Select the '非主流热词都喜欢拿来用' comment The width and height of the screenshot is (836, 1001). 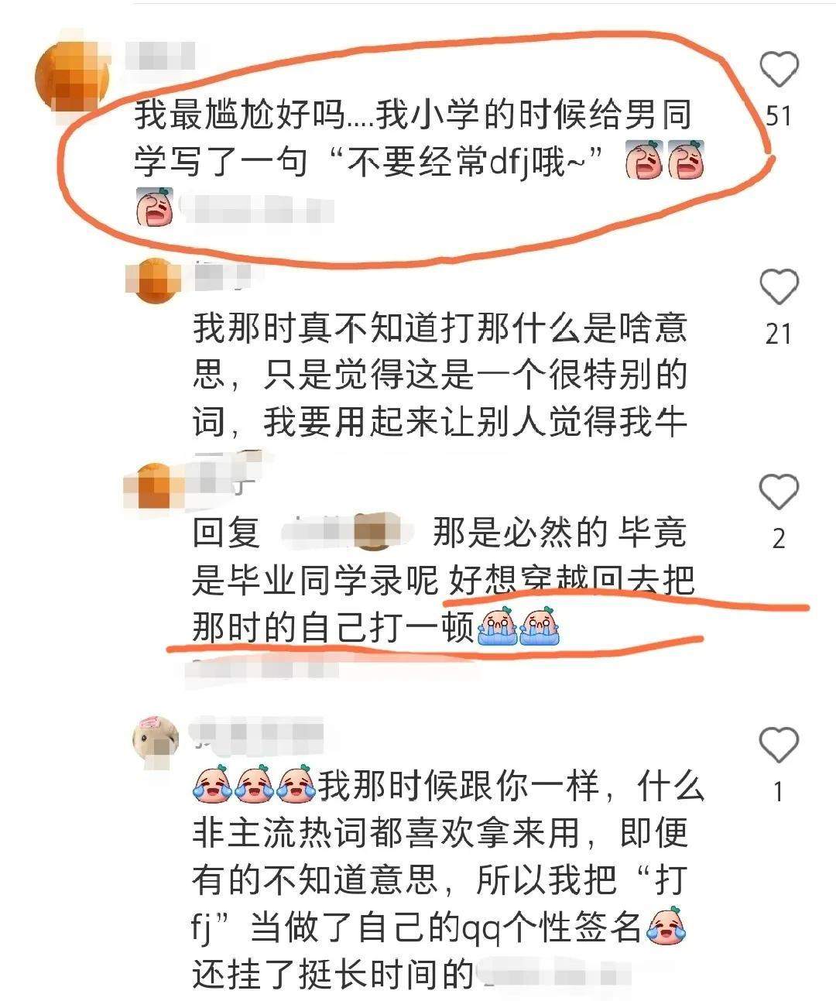(x=447, y=879)
